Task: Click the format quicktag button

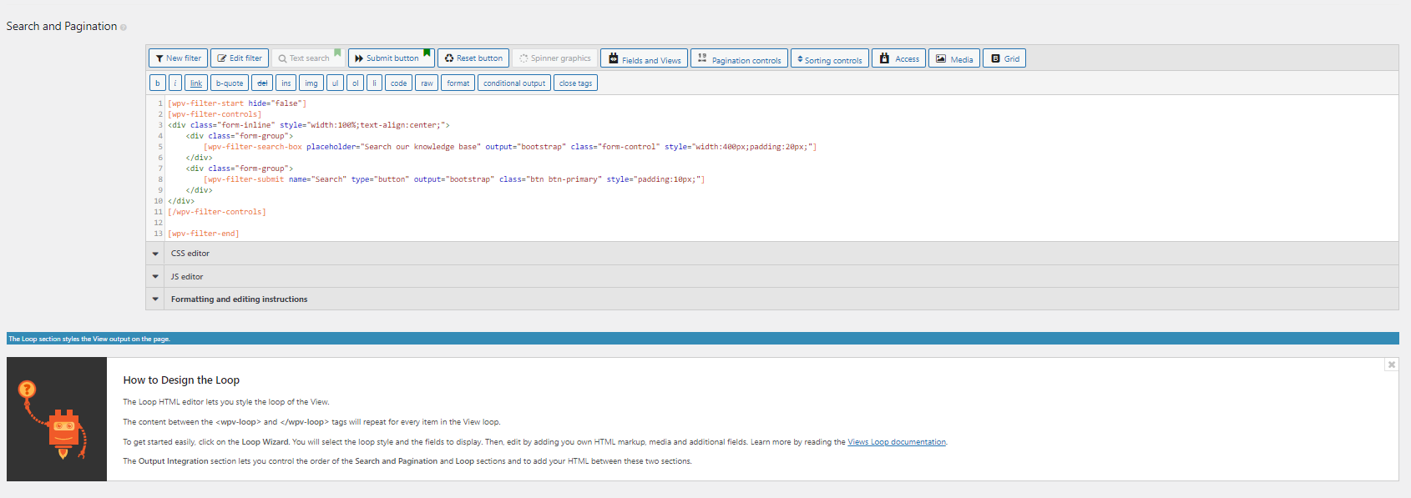Action: pos(458,83)
